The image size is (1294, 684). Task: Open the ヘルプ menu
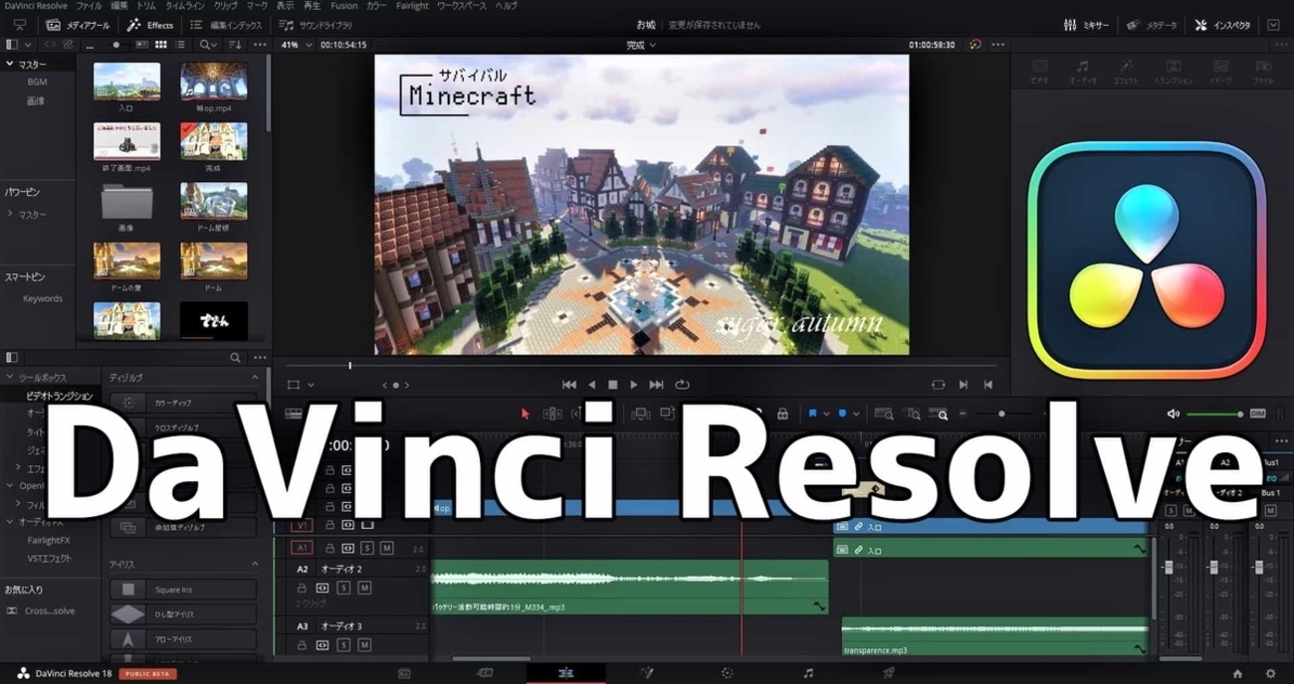tap(507, 6)
